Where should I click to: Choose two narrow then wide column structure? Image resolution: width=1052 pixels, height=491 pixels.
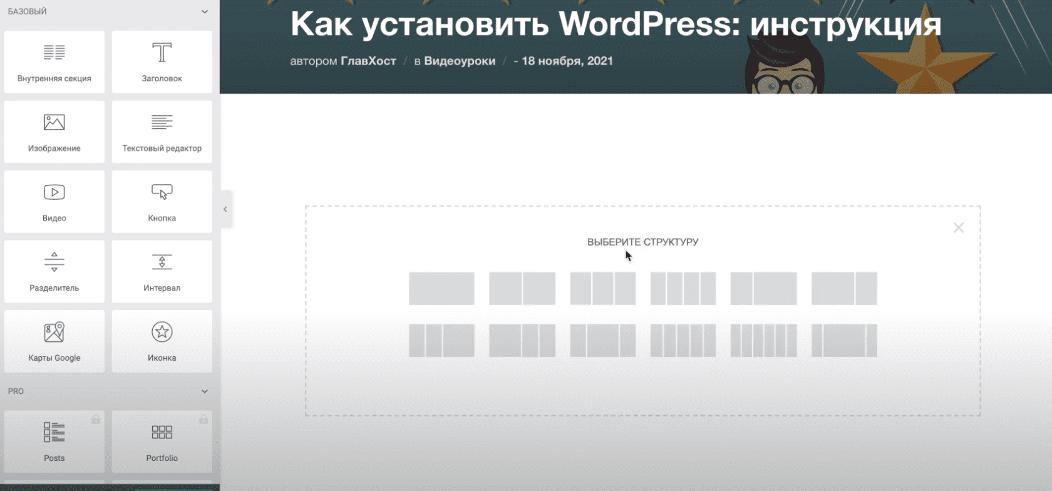click(441, 341)
